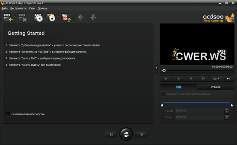Click the video-to-disc conversion icon
237x145 pixels.
pyautogui.click(x=38, y=17)
